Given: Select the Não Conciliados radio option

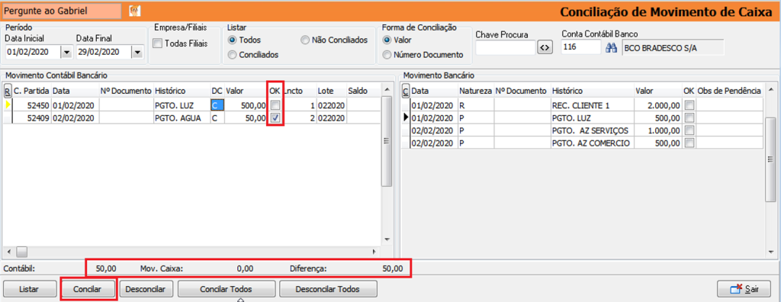Looking at the screenshot, I should pos(305,40).
